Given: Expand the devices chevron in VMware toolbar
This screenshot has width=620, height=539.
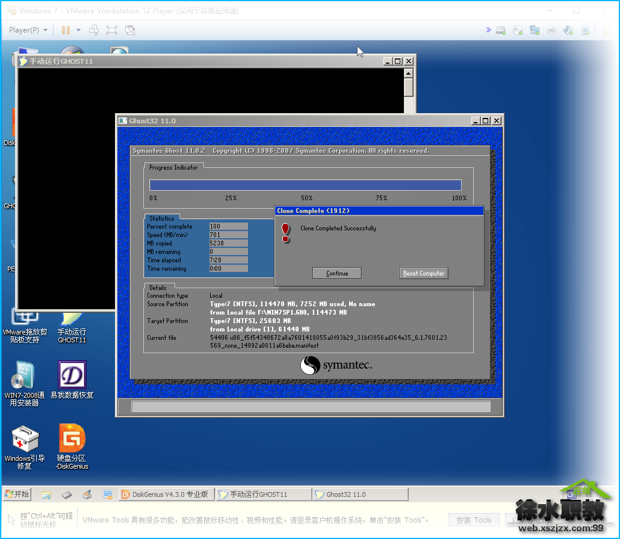Looking at the screenshot, I should (x=488, y=30).
